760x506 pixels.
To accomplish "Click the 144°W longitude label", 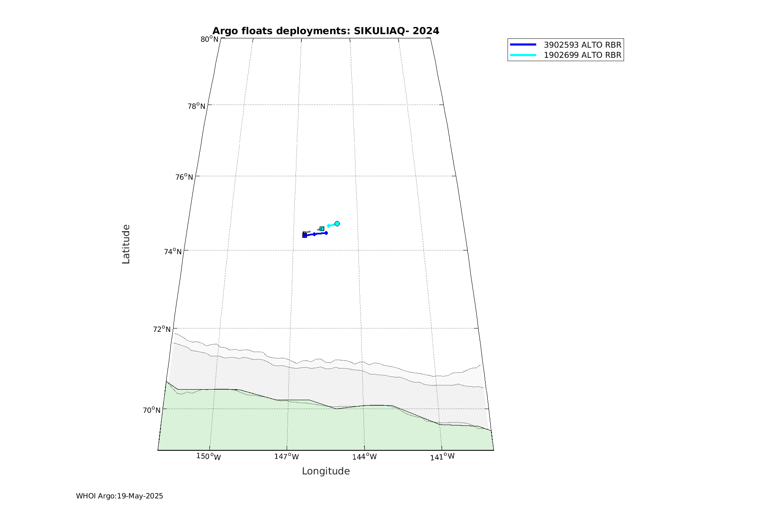I will [364, 456].
